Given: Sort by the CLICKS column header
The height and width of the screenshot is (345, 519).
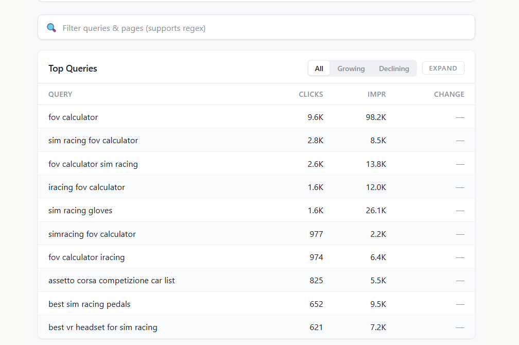Looking at the screenshot, I should pyautogui.click(x=310, y=94).
